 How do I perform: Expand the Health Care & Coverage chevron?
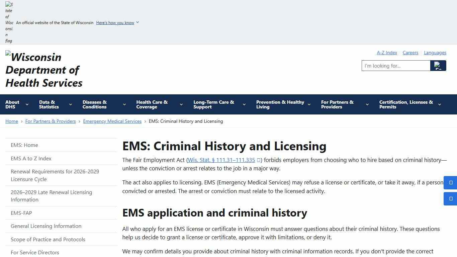click(x=181, y=104)
